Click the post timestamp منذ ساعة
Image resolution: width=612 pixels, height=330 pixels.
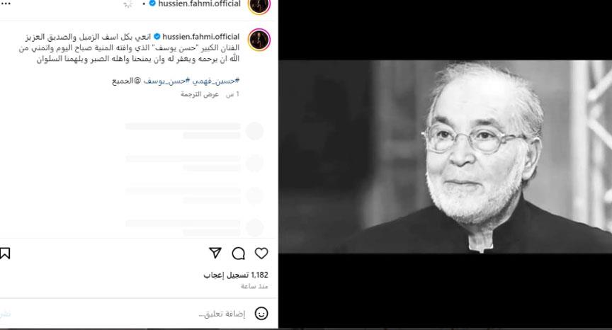click(x=254, y=286)
